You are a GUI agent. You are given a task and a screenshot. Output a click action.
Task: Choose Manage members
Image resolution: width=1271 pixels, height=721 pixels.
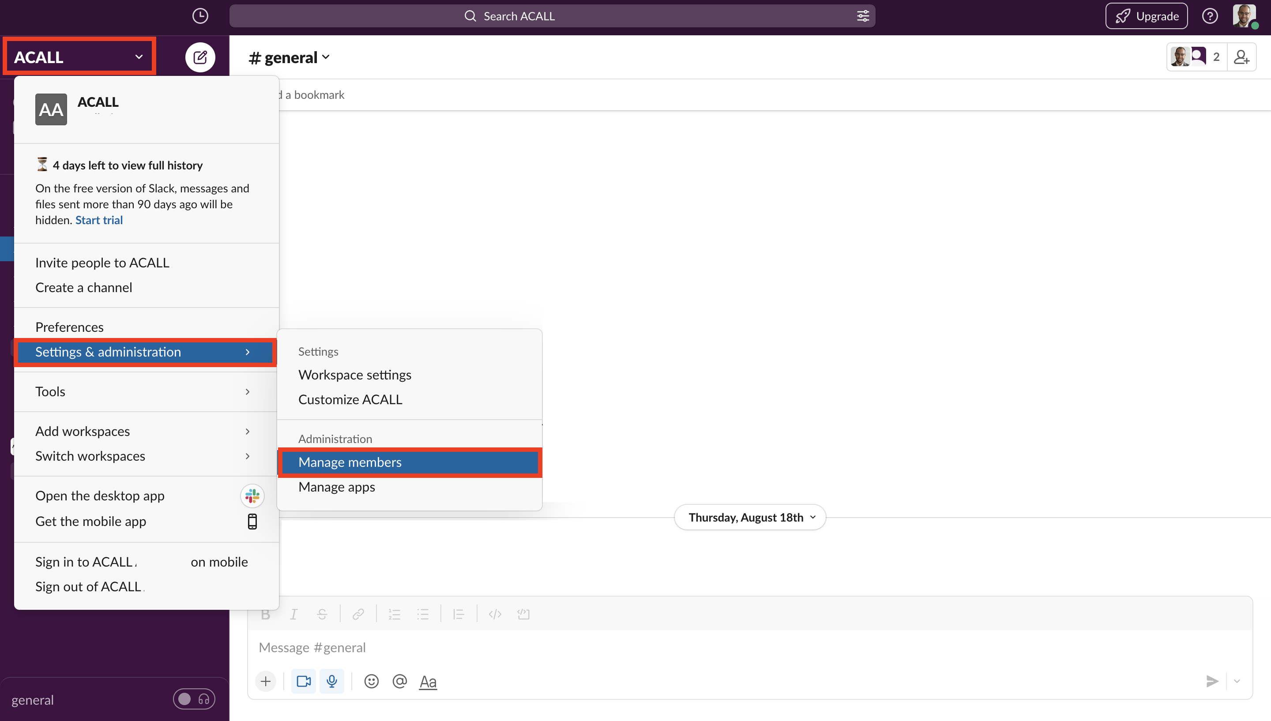tap(409, 462)
